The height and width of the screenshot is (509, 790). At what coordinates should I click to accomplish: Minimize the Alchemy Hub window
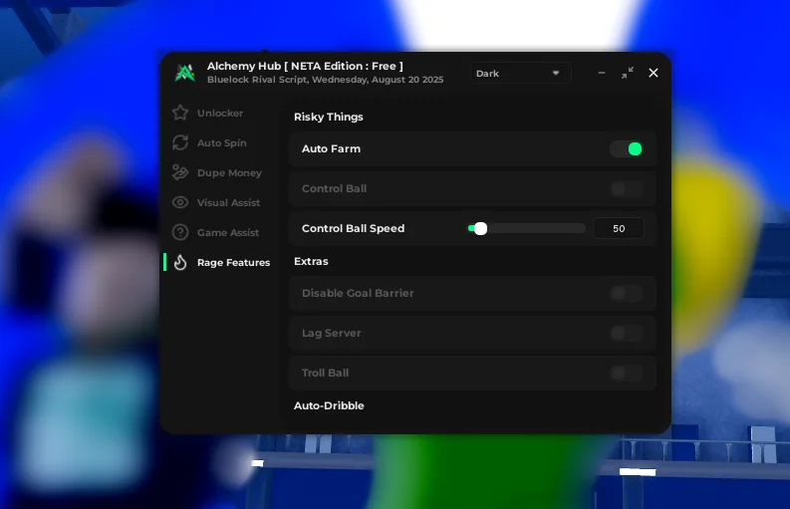(x=602, y=74)
